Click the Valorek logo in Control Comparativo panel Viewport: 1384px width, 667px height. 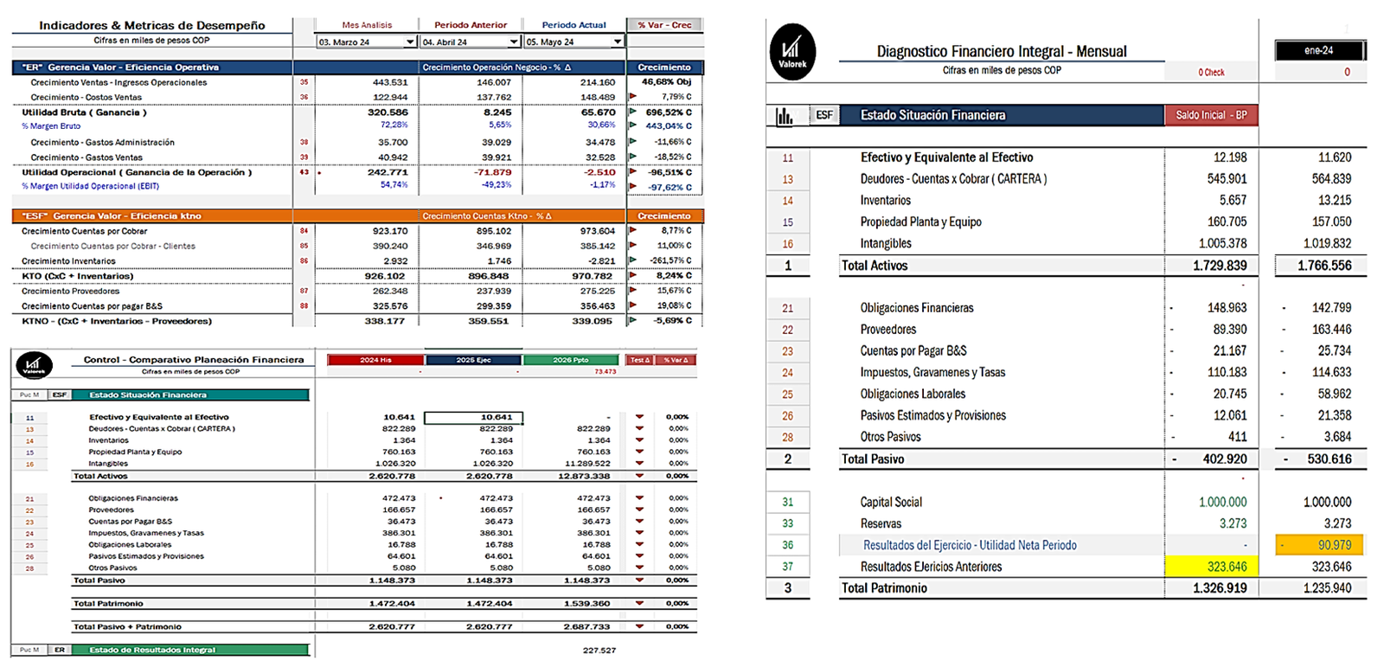coord(34,365)
